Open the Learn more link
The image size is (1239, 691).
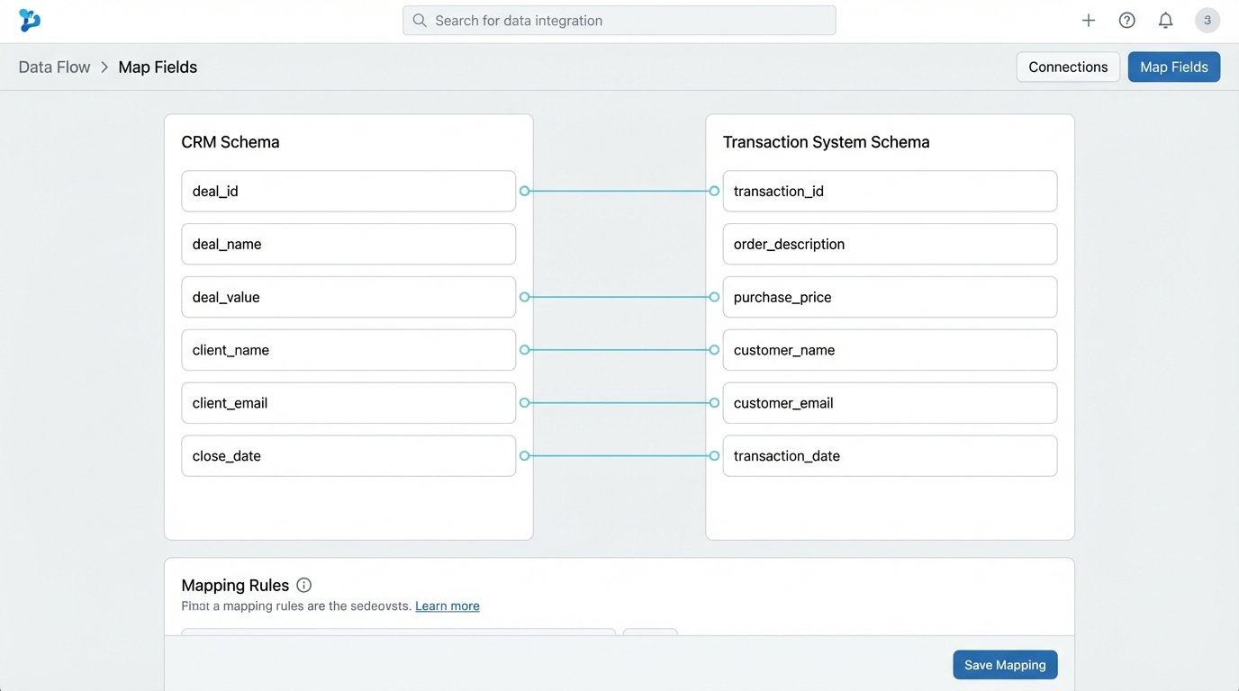(447, 606)
